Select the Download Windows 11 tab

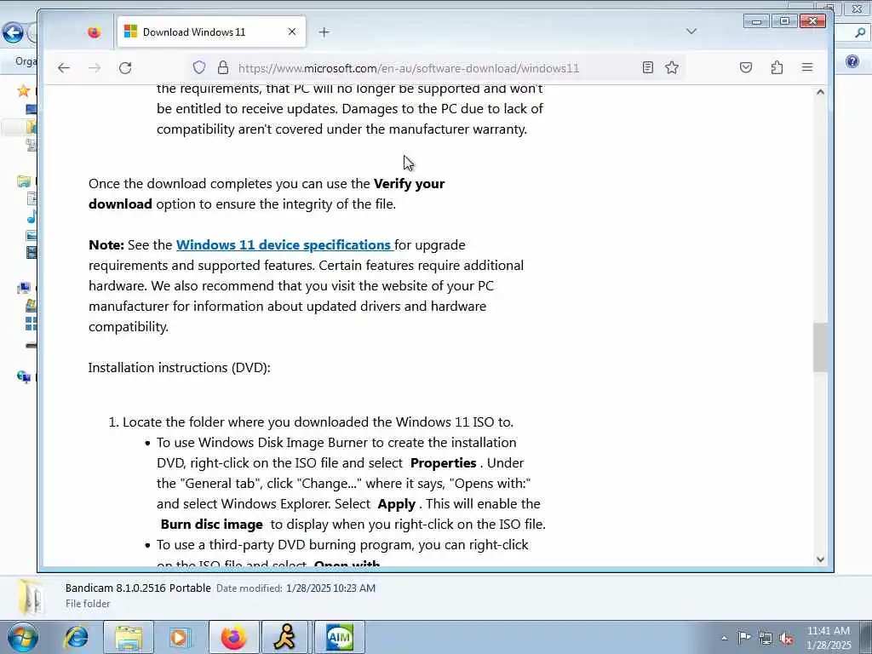click(x=212, y=32)
